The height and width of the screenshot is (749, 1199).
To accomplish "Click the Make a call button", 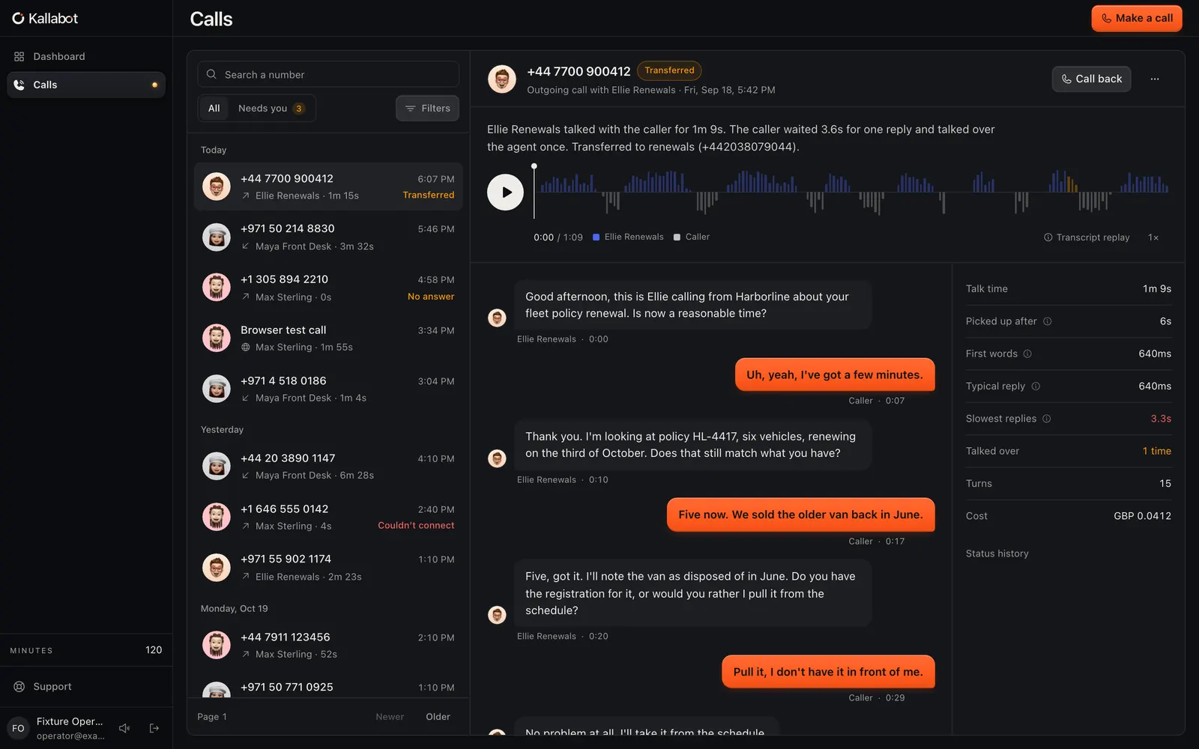I will point(1137,18).
